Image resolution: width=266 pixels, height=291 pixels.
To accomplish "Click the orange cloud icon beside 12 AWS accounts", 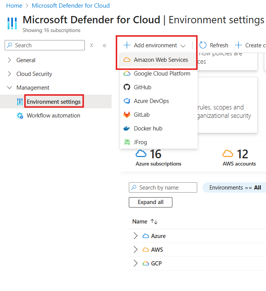I will pyautogui.click(x=228, y=154).
